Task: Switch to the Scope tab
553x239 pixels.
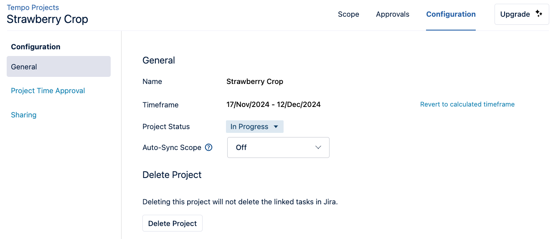Action: [x=348, y=14]
